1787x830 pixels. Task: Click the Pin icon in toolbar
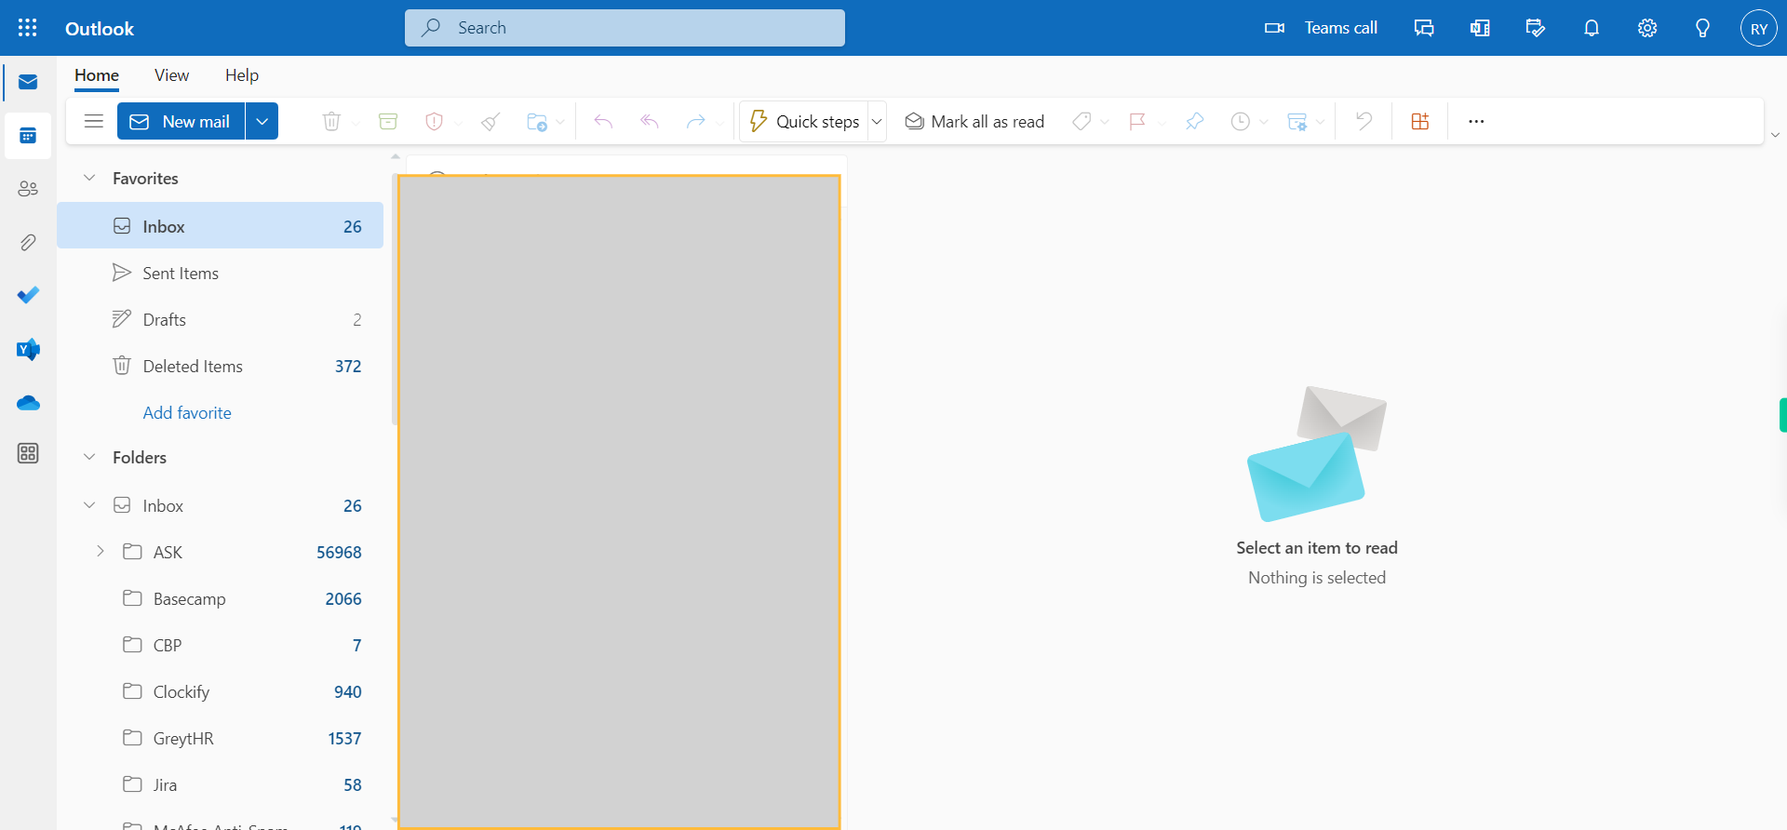1194,121
